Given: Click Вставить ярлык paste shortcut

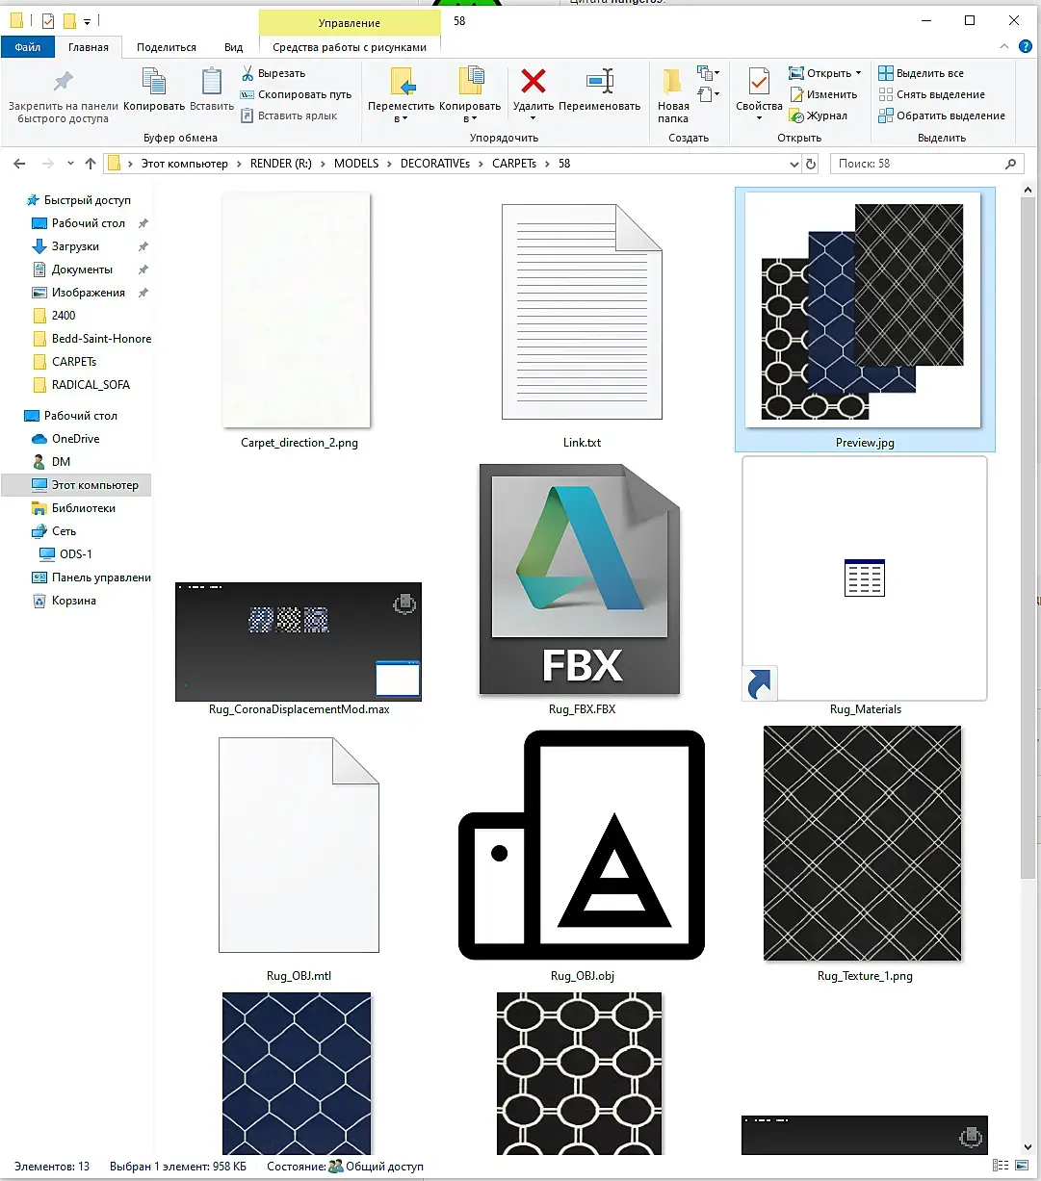Looking at the screenshot, I should coord(288,116).
